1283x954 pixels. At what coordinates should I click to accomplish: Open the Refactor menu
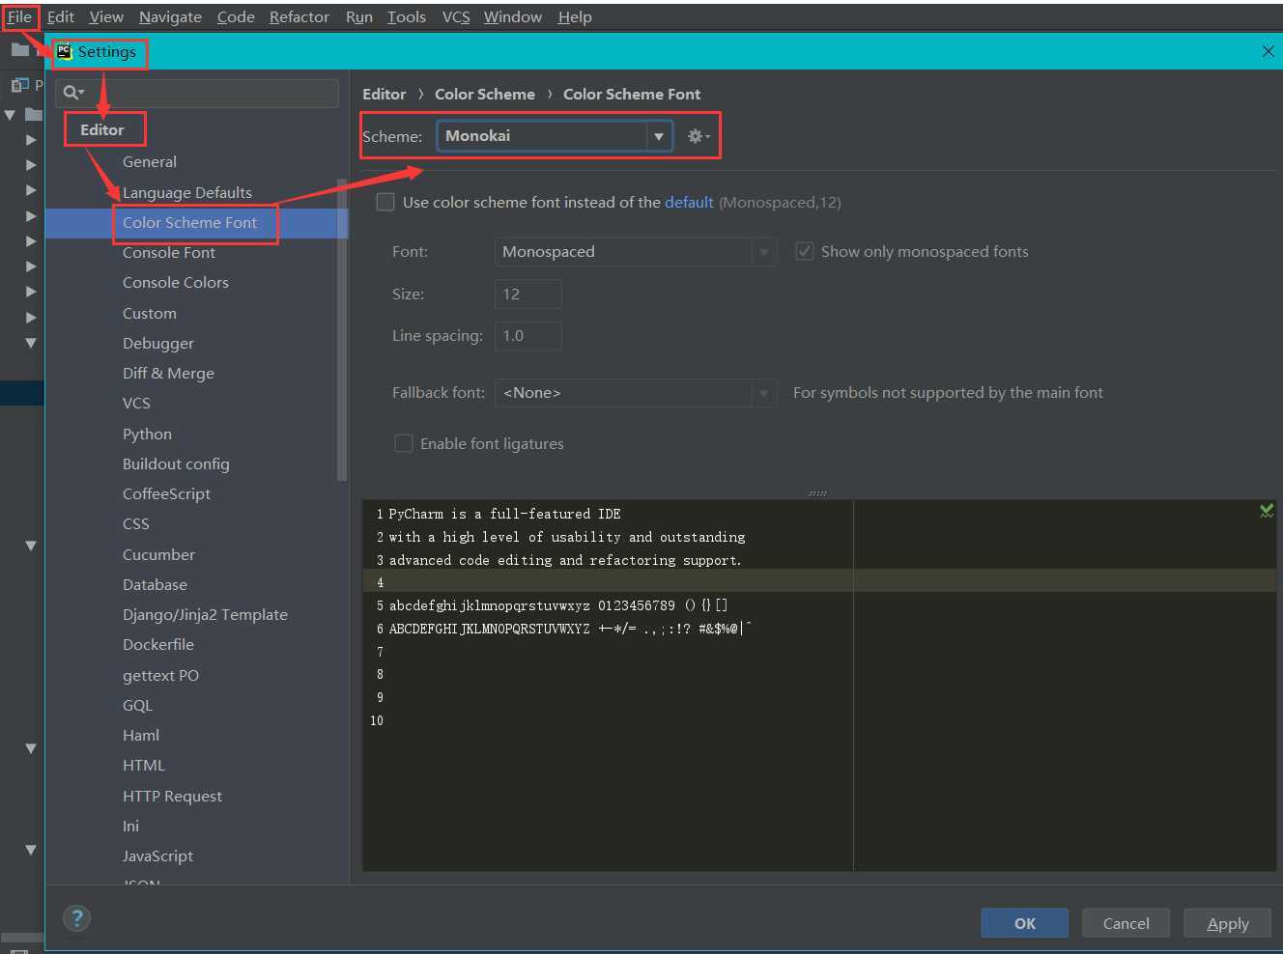[299, 16]
